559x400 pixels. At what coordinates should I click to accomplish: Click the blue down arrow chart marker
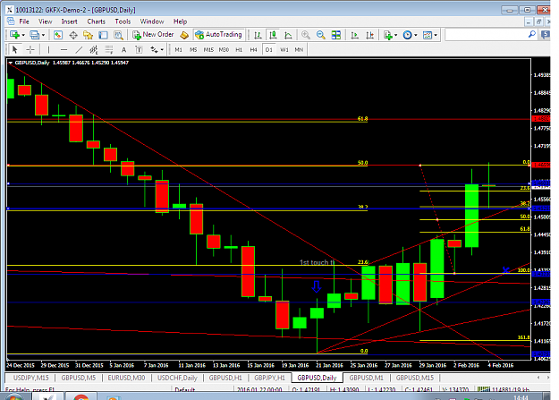tap(317, 286)
